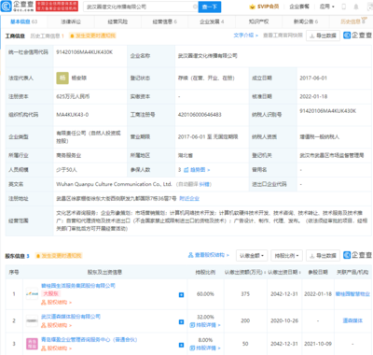Click the legal representative name beside the avatar
This screenshot has height=355, width=373.
(x=79, y=78)
